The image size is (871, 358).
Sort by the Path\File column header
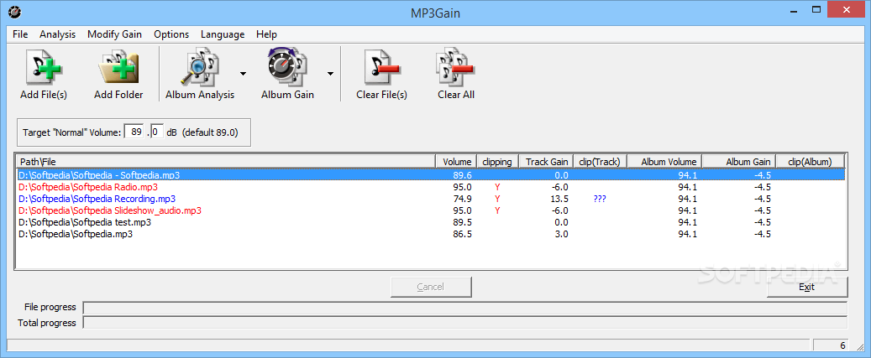click(x=225, y=162)
